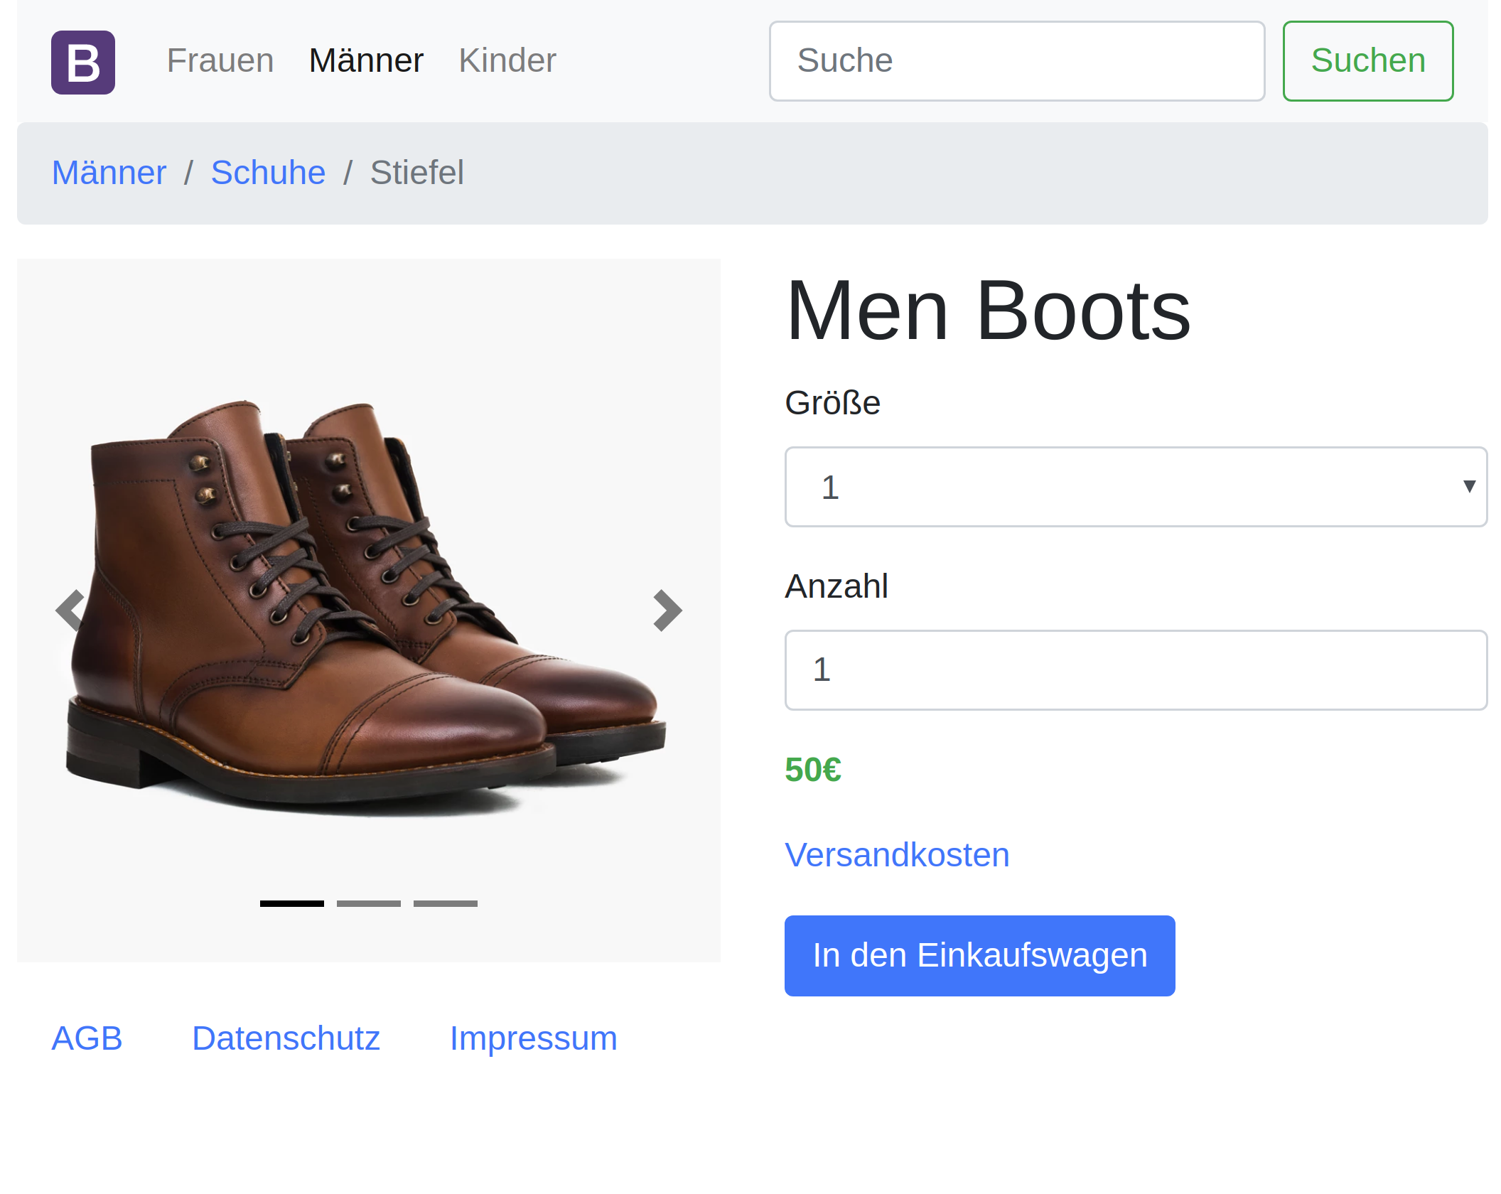Viewport: 1501px width, 1194px height.
Task: Open the Versandkosten link
Action: tap(896, 854)
